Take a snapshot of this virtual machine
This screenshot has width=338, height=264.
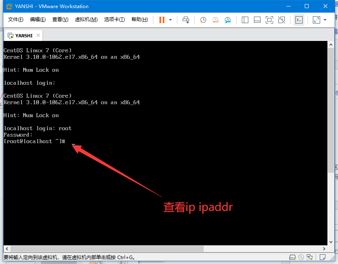[203, 20]
